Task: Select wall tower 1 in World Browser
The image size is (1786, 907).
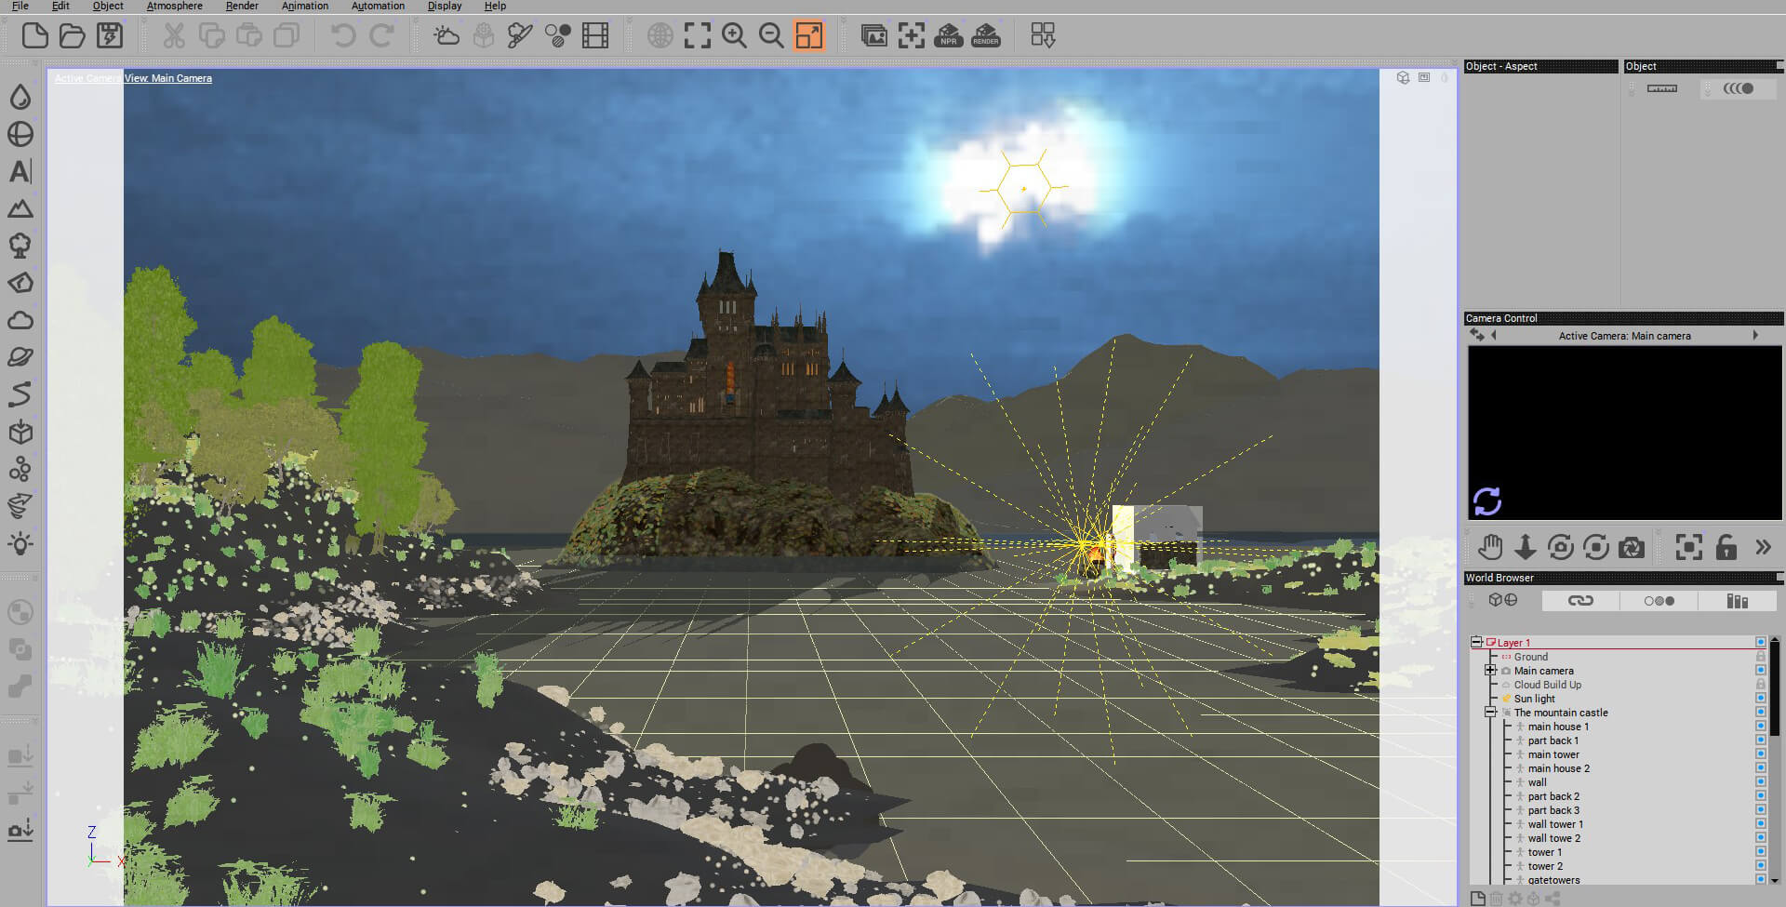Action: click(1555, 824)
